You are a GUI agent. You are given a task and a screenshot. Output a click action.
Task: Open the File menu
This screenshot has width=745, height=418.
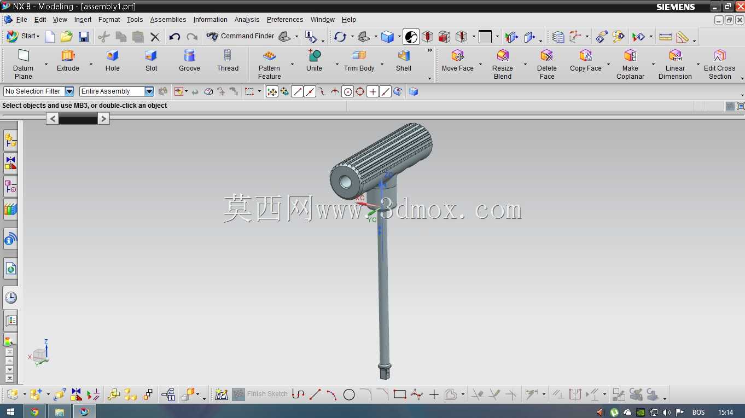[21, 20]
